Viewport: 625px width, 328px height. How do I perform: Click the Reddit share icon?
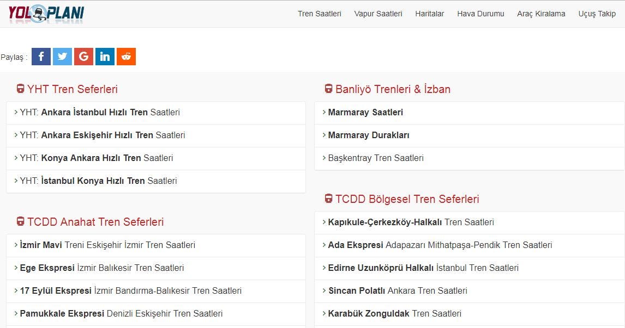(x=126, y=56)
